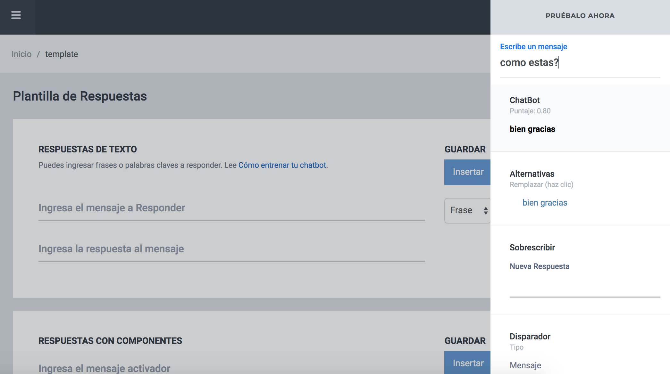The image size is (670, 374).
Task: Click the 'Disparador' heading
Action: [x=530, y=337]
